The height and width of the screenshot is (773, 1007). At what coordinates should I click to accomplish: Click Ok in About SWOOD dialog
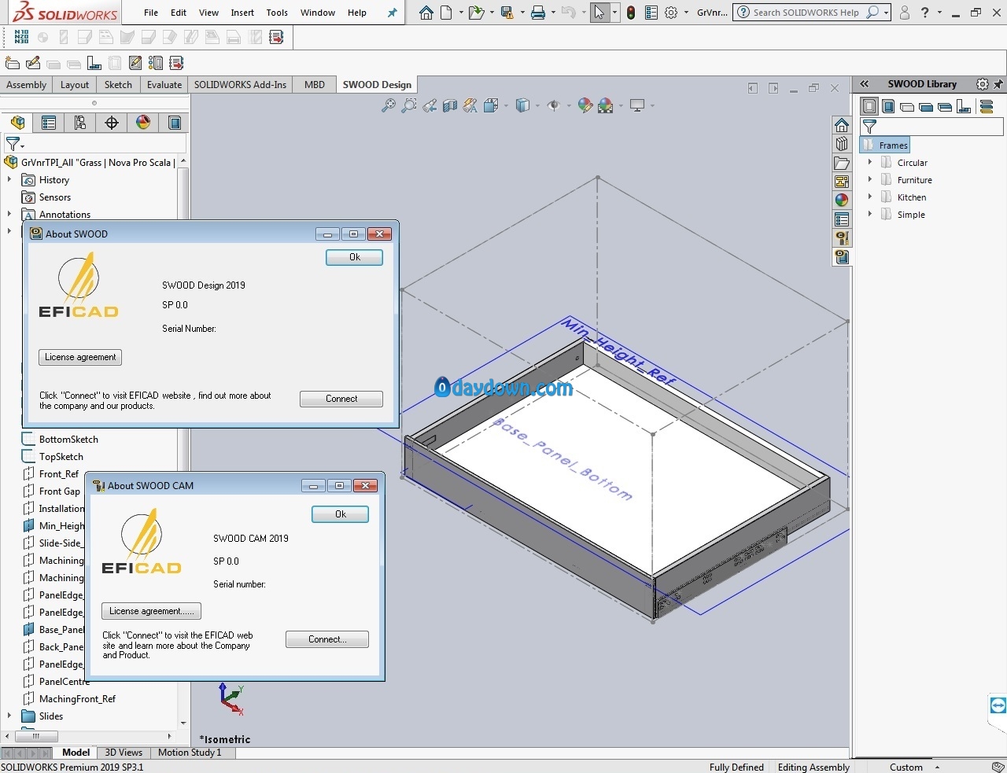(x=355, y=257)
